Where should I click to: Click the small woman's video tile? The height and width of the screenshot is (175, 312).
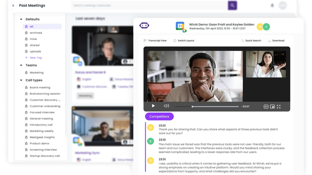(x=266, y=64)
